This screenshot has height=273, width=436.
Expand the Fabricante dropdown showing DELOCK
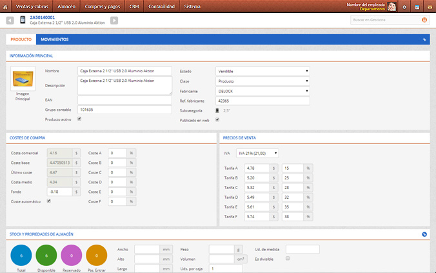(263, 91)
